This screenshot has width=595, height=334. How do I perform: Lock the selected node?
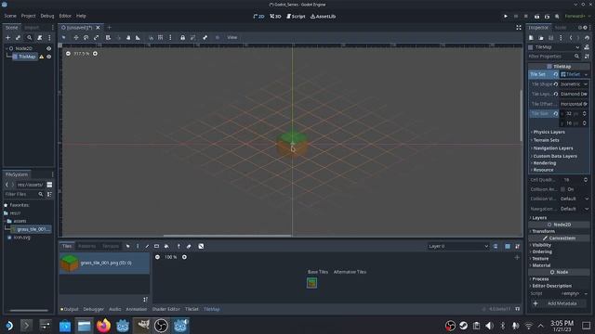click(182, 37)
